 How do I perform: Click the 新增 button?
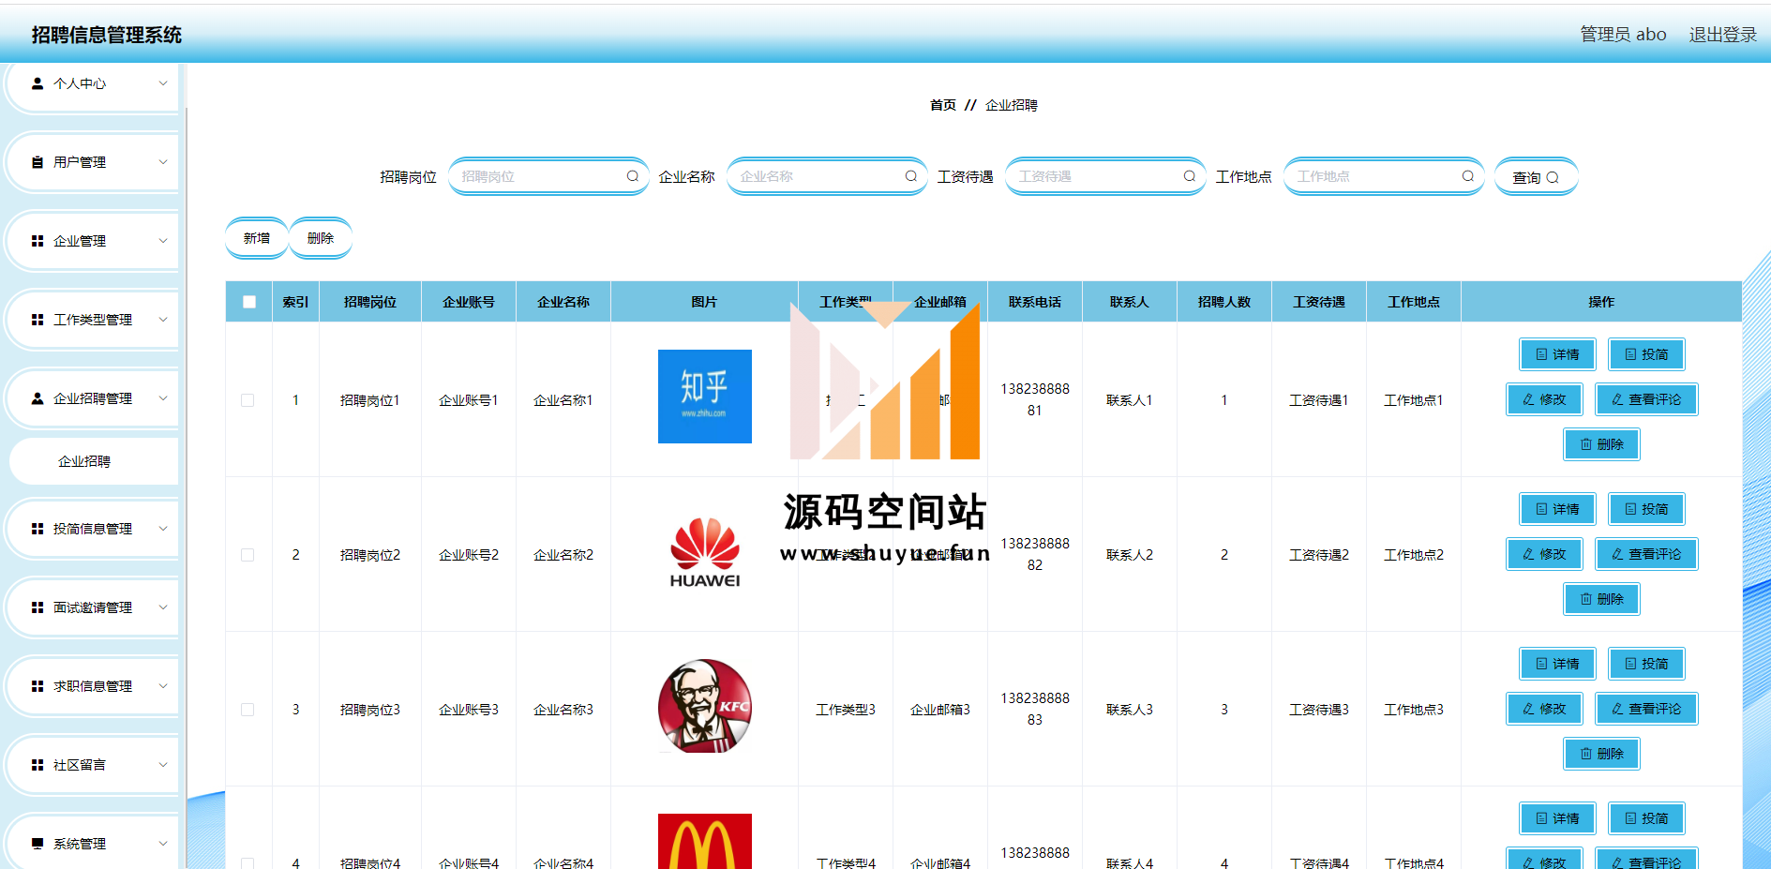[257, 238]
